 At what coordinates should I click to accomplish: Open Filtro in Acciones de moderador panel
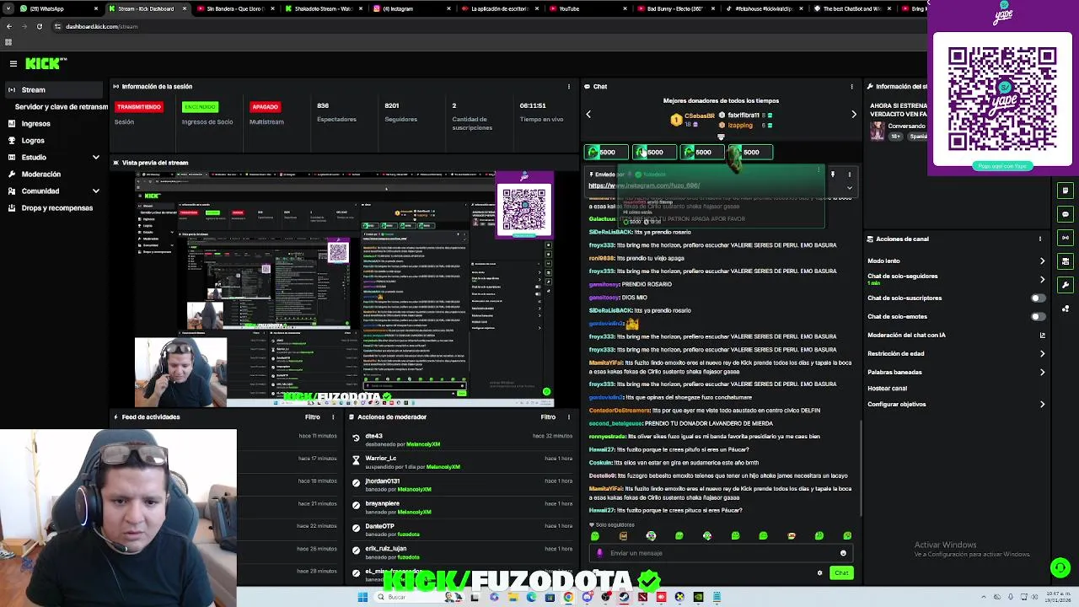[x=548, y=416]
